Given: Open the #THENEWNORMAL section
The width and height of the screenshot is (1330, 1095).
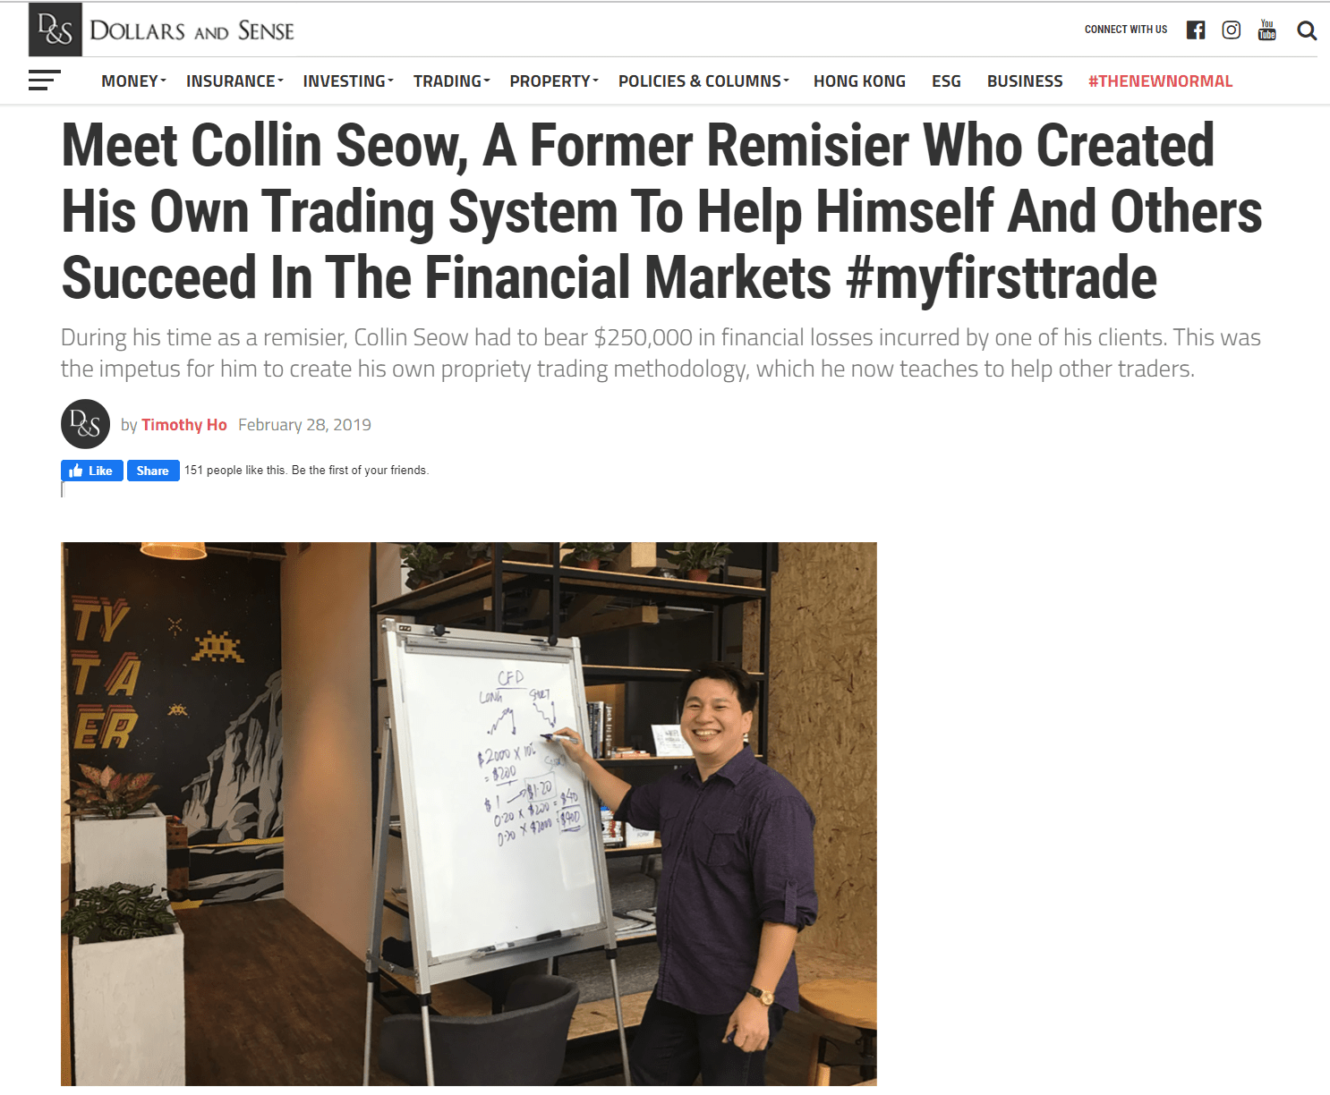Looking at the screenshot, I should tap(1160, 81).
